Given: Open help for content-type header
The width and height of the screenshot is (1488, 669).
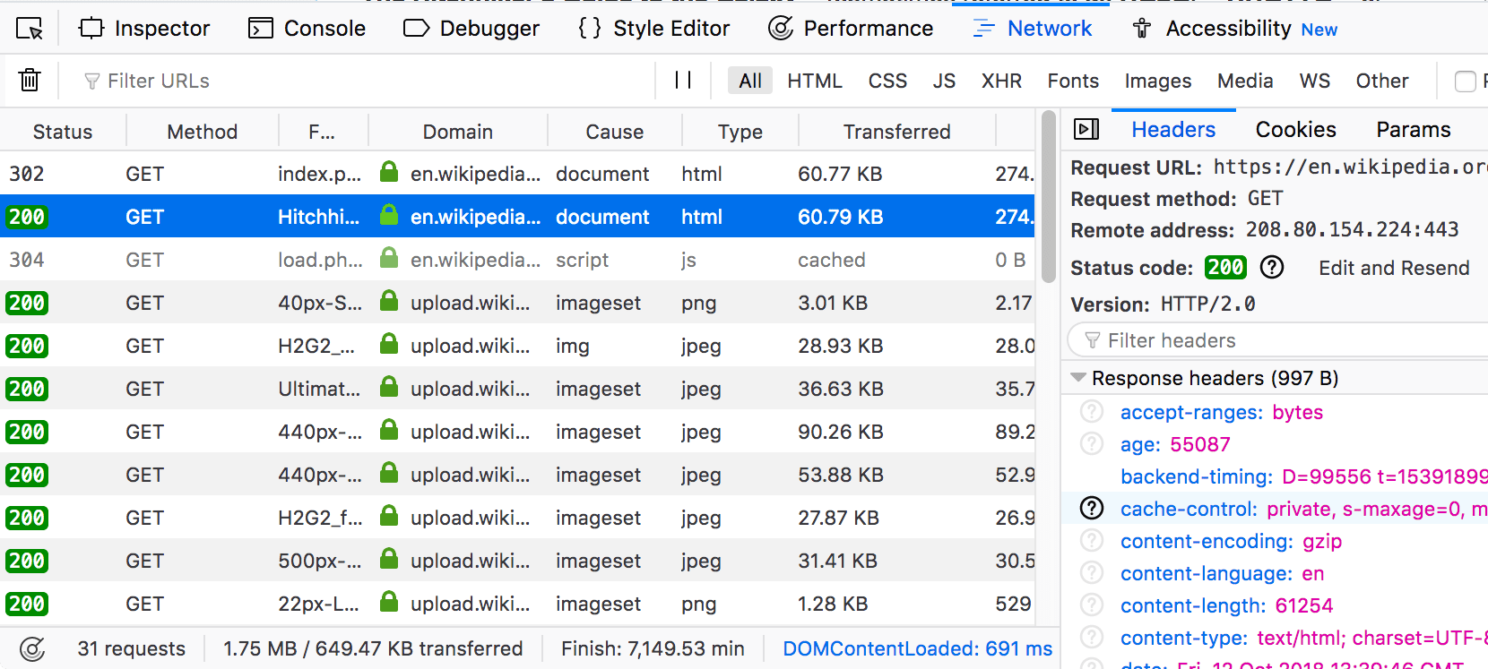Looking at the screenshot, I should pos(1092,638).
